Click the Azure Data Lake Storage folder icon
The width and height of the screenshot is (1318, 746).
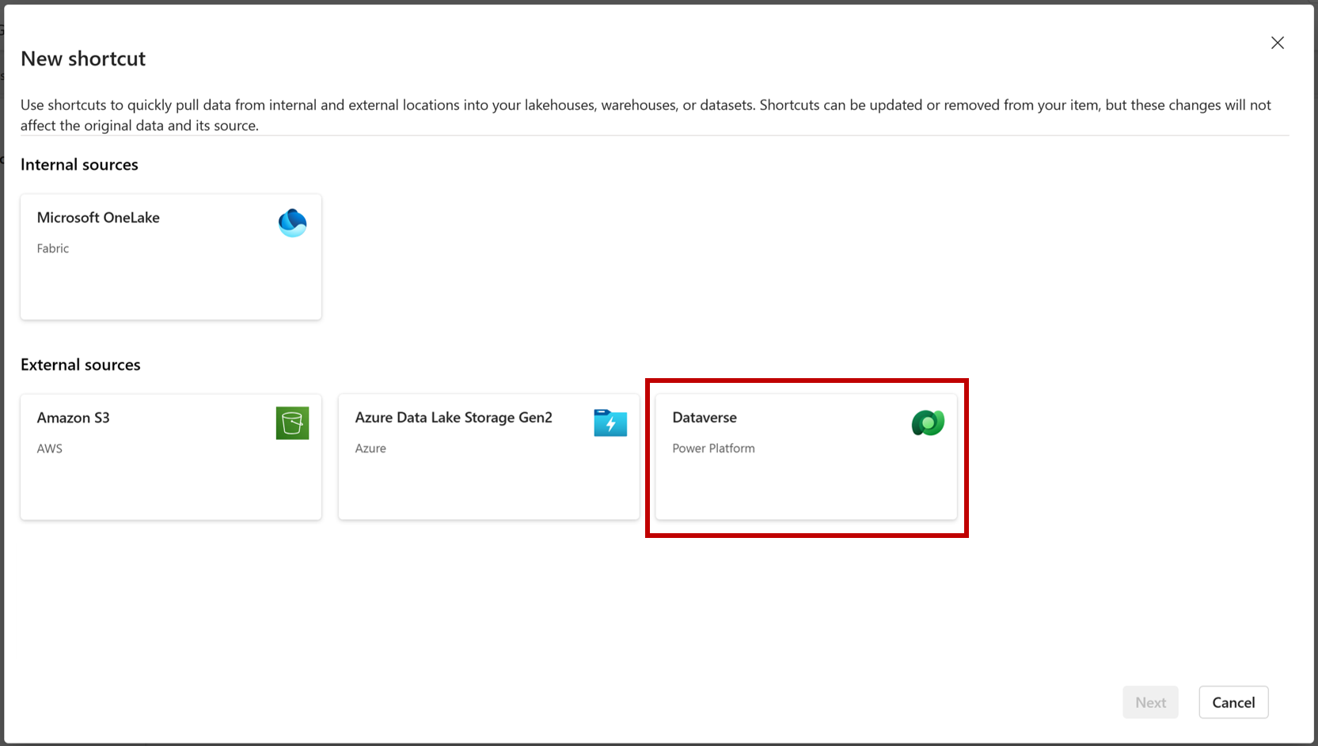610,423
